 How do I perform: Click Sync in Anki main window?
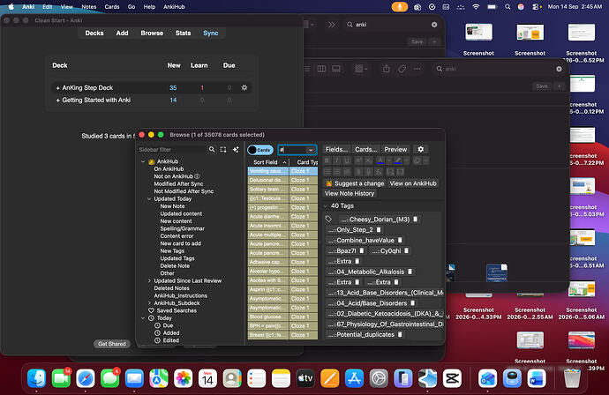click(211, 33)
